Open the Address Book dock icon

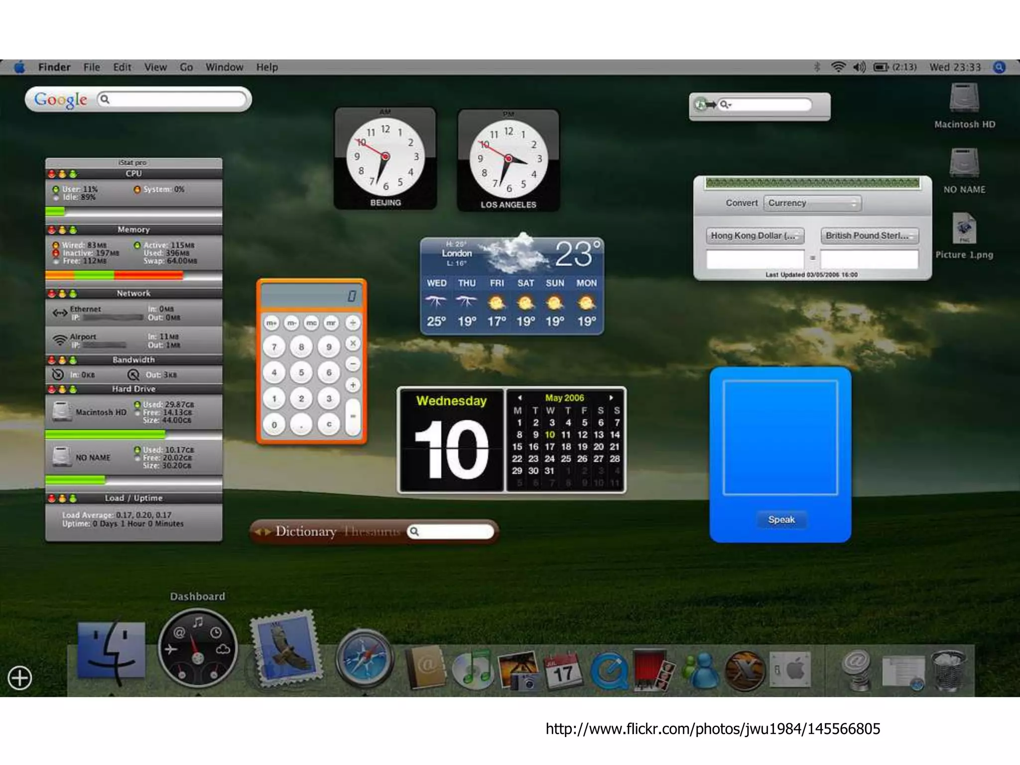click(x=426, y=667)
